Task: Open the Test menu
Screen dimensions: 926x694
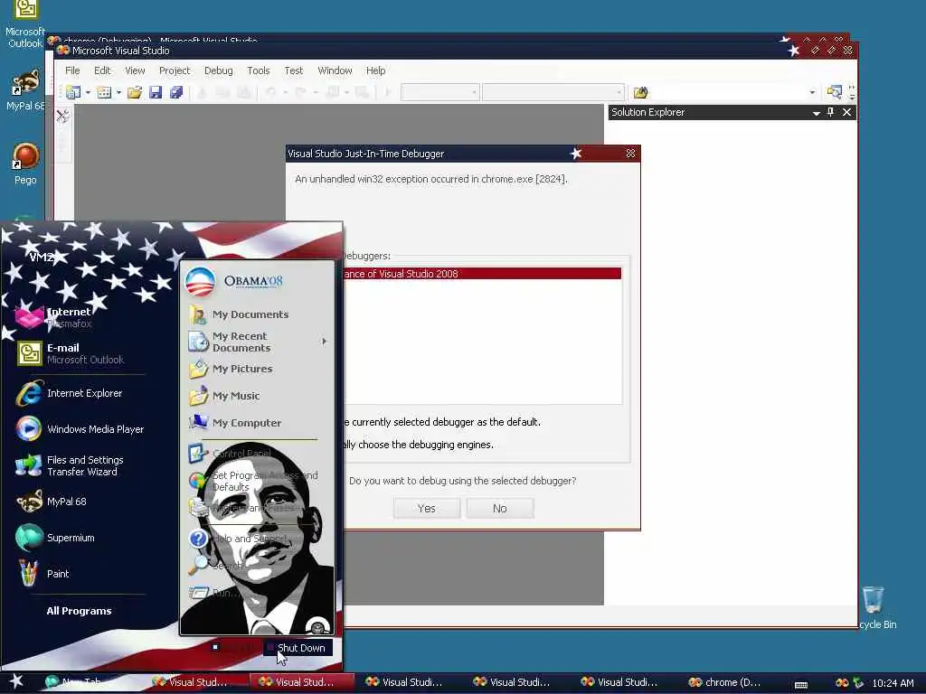Action: click(294, 70)
